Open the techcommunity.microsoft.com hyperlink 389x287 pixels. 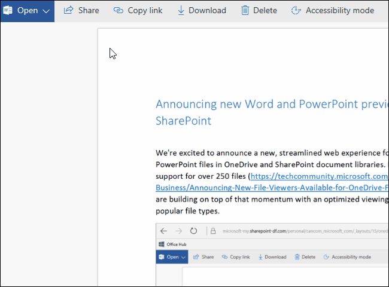click(320, 176)
